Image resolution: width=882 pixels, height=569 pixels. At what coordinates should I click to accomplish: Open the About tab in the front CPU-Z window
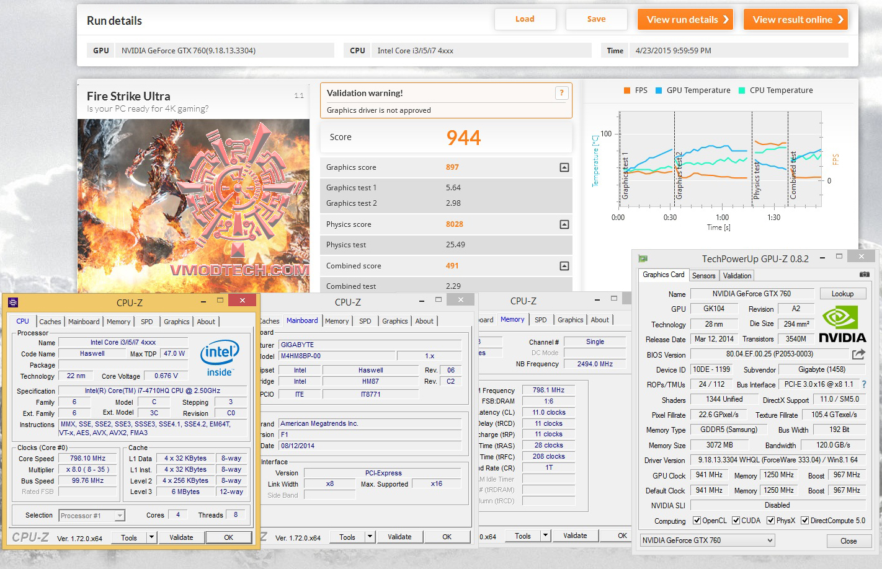(x=206, y=322)
